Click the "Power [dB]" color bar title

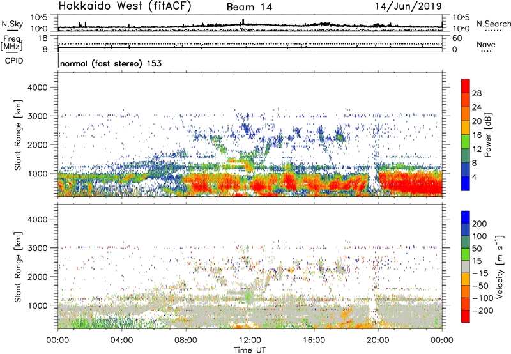click(487, 135)
